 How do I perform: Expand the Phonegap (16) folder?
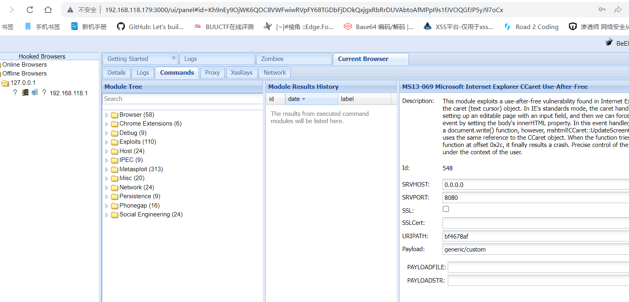coord(107,206)
